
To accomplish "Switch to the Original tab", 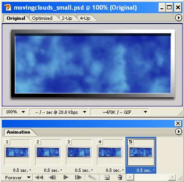I will click(x=16, y=18).
